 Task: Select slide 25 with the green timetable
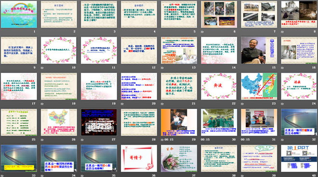tap(19, 123)
